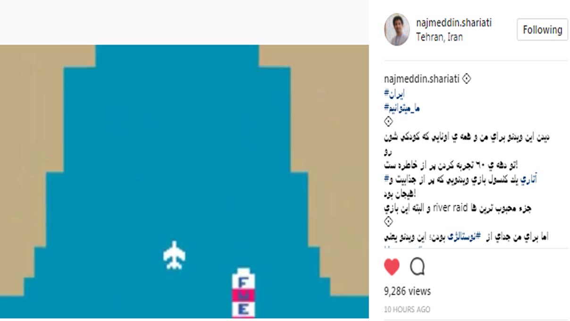Open the Tehran, Iran location link
Image resolution: width=570 pixels, height=321 pixels.
[439, 37]
